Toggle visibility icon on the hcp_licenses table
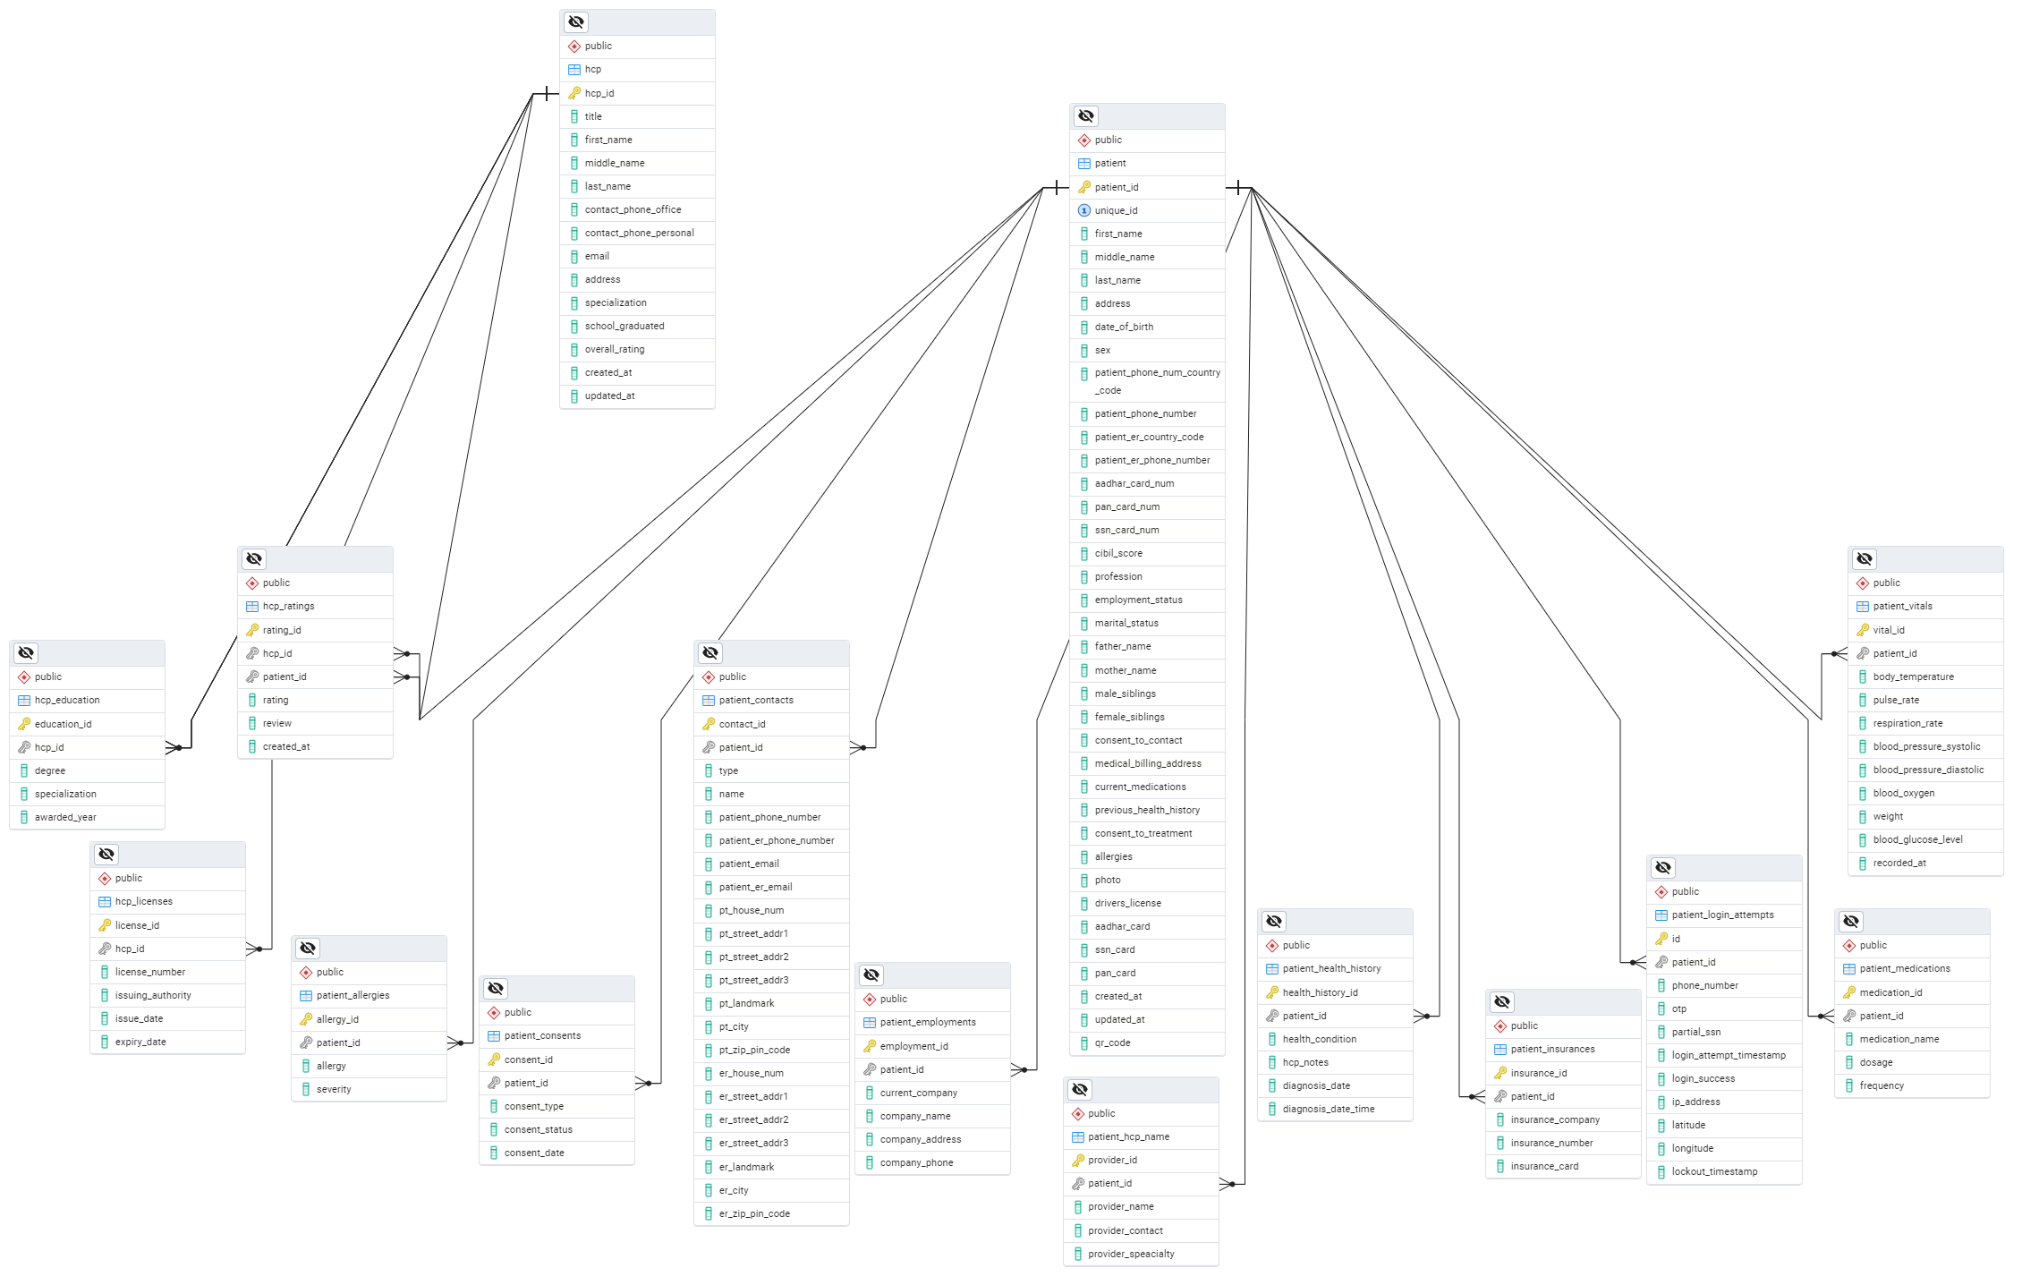This screenshot has width=2022, height=1285. (x=106, y=855)
